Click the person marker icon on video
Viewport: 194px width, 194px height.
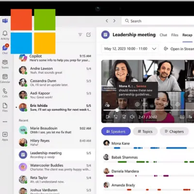[x=107, y=104]
